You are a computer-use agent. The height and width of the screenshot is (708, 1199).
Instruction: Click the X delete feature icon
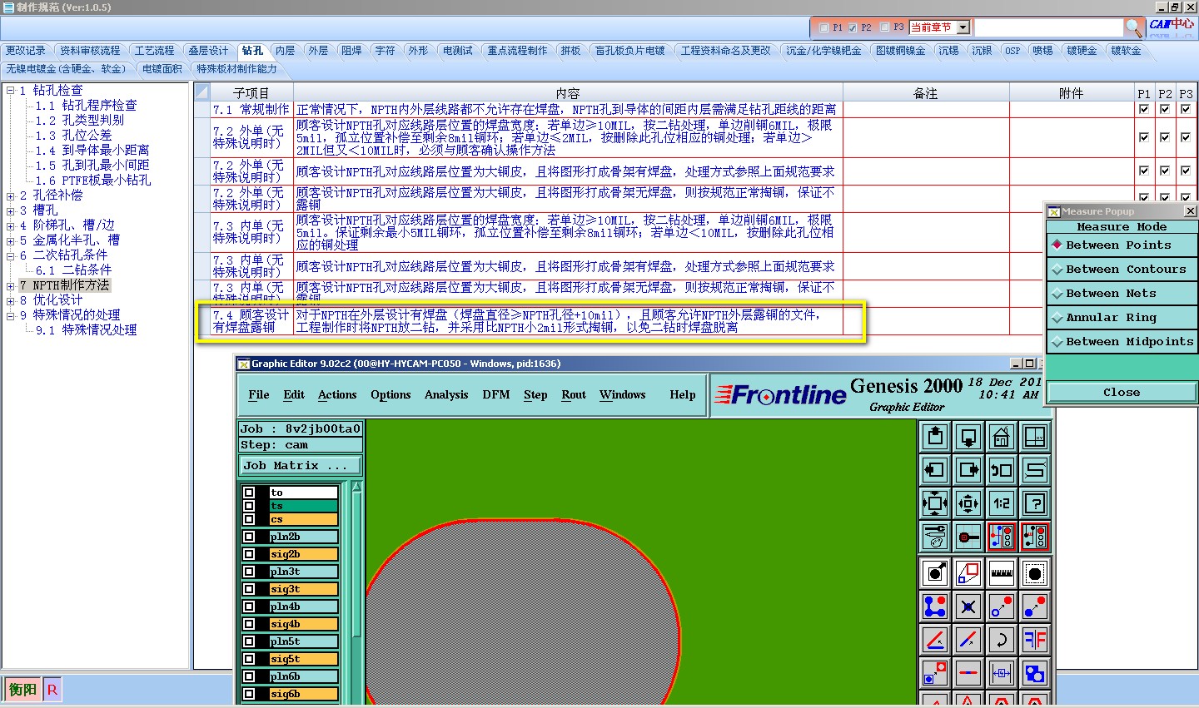pyautogui.click(x=968, y=607)
